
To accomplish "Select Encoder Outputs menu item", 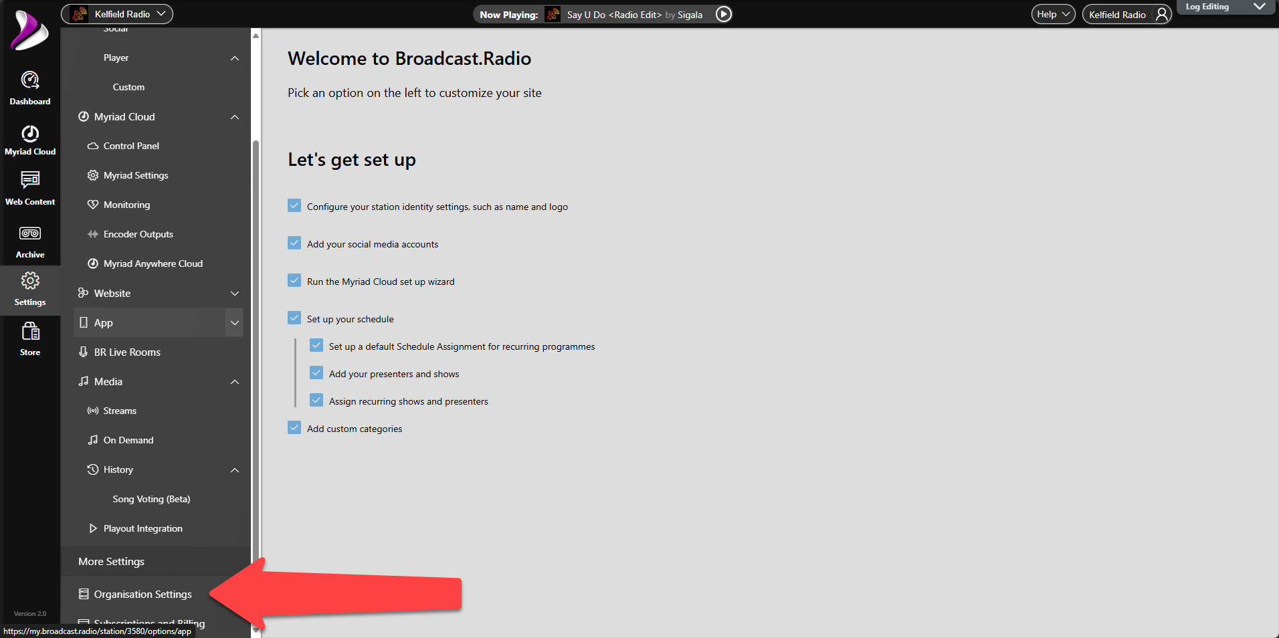I will 138,234.
